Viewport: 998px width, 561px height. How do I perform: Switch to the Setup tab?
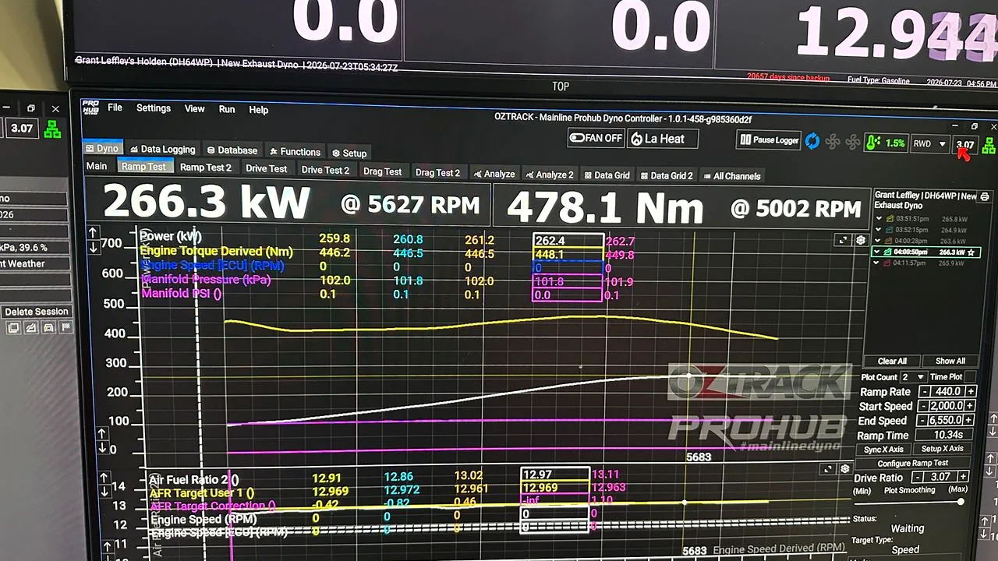point(349,153)
